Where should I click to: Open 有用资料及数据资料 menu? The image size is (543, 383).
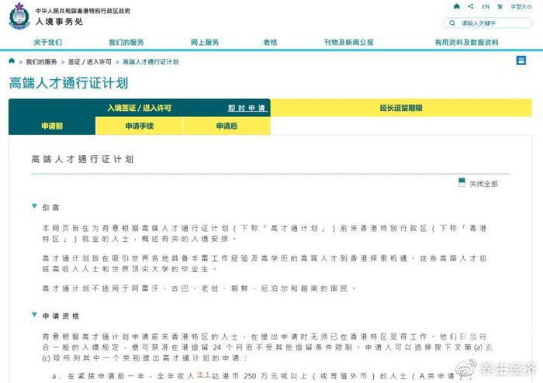coord(466,42)
